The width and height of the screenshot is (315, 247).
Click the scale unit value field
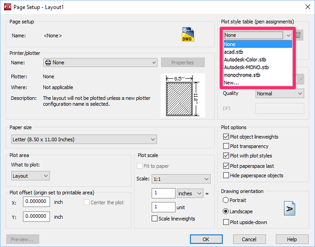click(x=163, y=207)
